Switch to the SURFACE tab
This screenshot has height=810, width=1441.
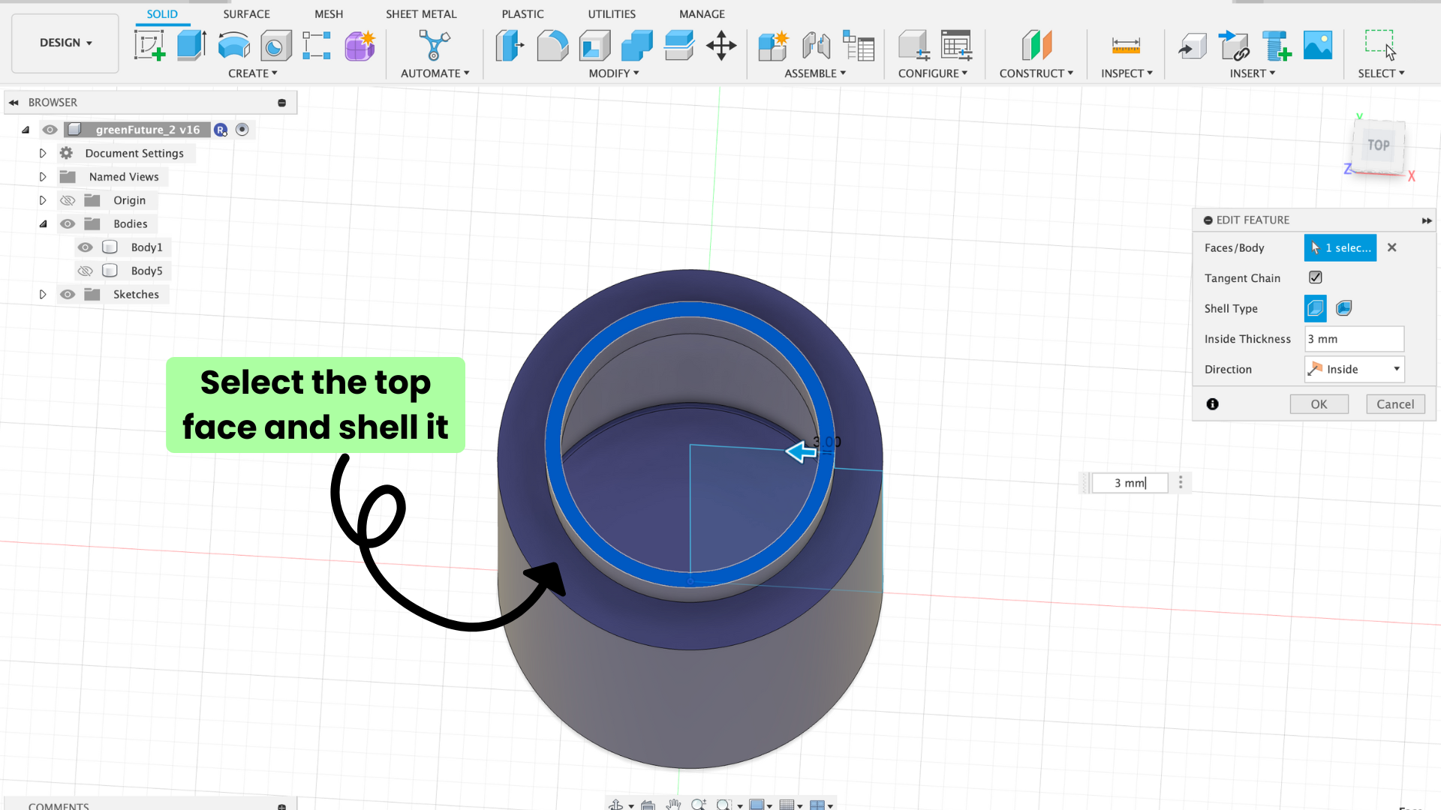(x=246, y=13)
